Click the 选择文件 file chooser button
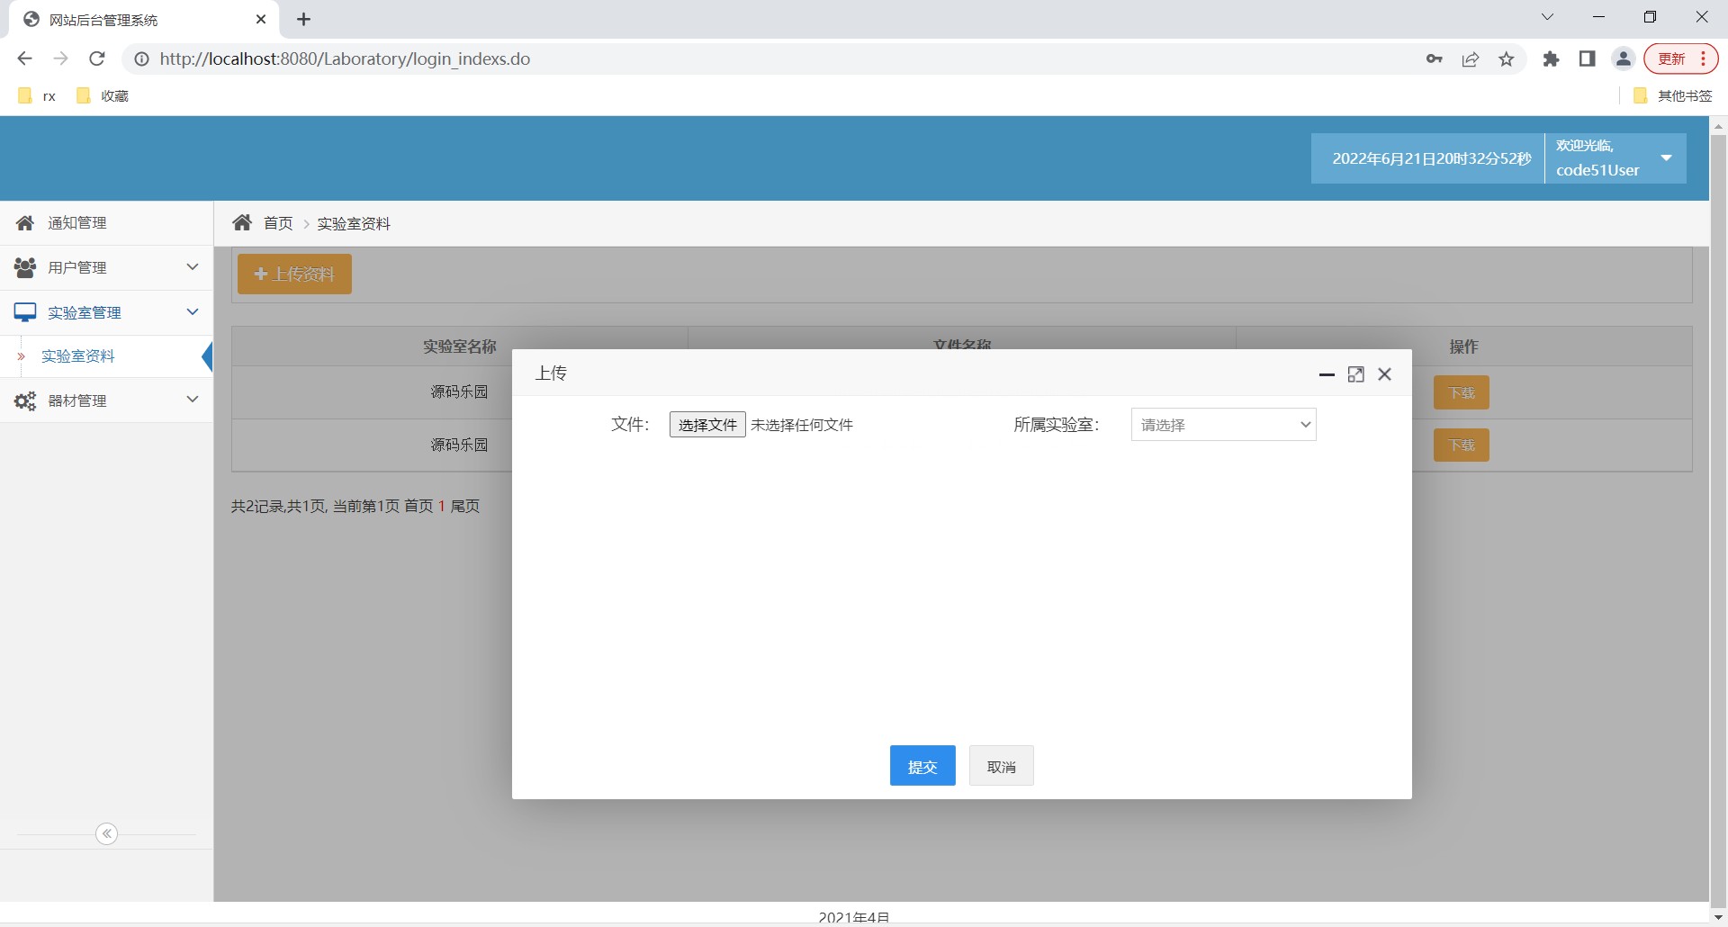Screen dimensions: 1728x927 (x=707, y=425)
